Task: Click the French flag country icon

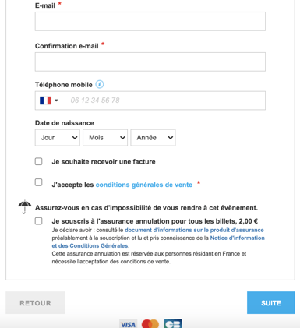Action: point(45,101)
